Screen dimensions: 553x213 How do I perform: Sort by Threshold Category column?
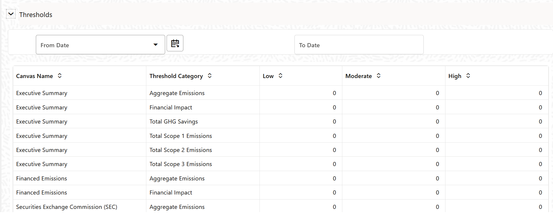(210, 76)
